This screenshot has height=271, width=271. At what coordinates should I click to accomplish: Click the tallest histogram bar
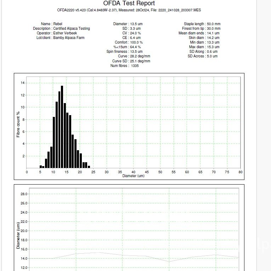[62, 127]
